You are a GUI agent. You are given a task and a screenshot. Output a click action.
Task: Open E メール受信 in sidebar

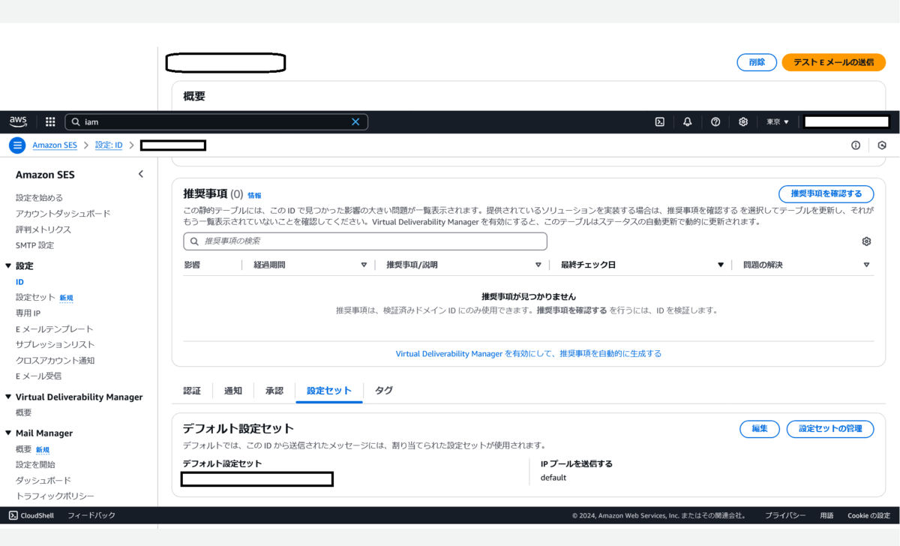click(x=38, y=376)
